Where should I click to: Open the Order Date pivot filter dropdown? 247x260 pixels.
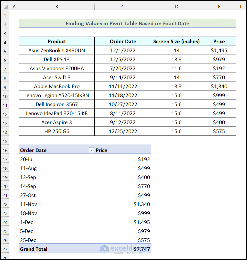[91, 150]
